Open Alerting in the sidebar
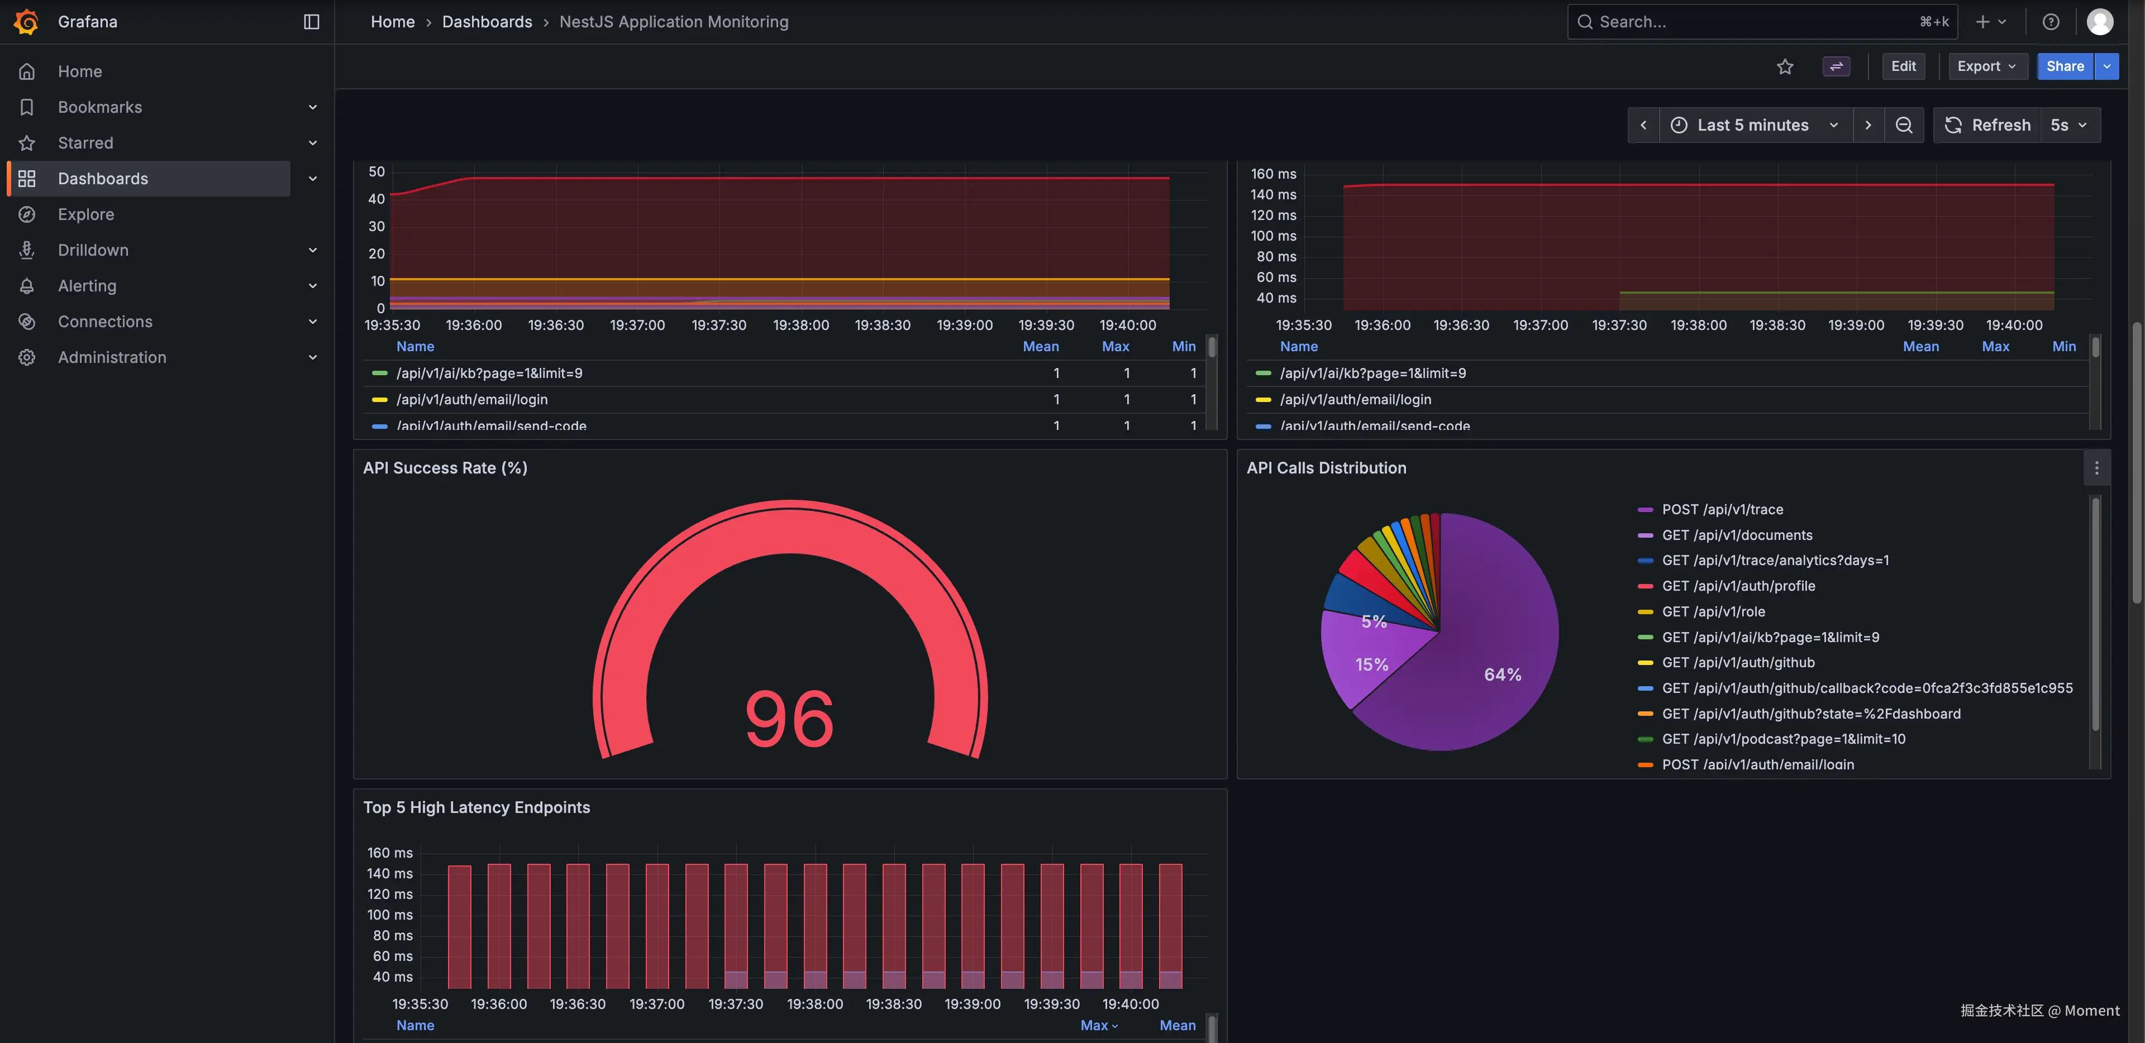 coord(87,285)
